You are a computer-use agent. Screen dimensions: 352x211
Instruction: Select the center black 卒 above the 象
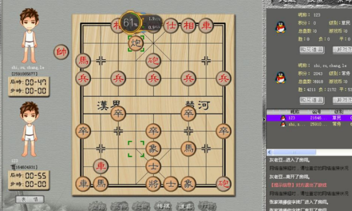[153, 131]
